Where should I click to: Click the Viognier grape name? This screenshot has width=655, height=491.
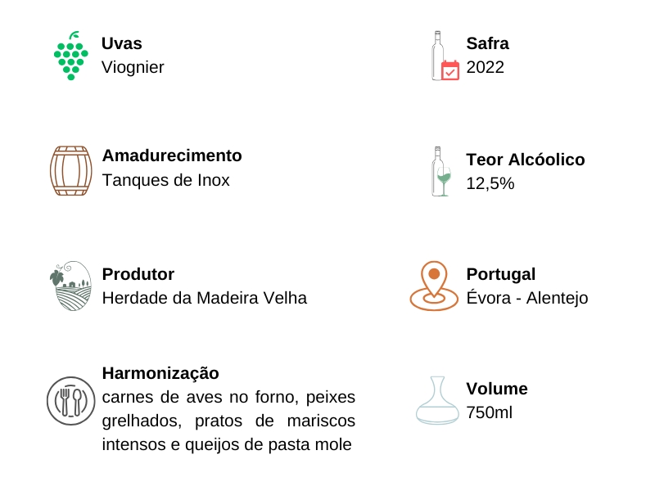pos(133,67)
